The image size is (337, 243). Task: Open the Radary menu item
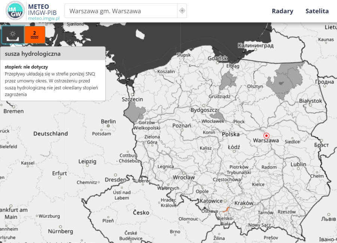click(x=282, y=11)
